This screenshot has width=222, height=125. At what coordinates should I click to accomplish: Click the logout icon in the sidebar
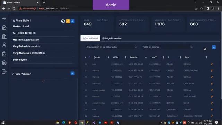tap(4, 72)
